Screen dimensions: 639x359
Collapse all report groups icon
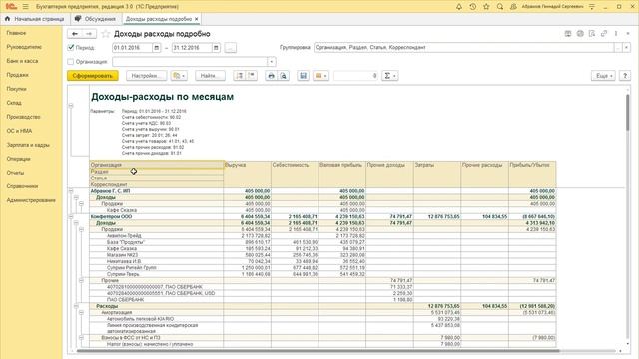[x=251, y=76]
